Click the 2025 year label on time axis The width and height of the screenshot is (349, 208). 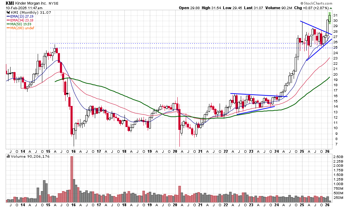(x=302, y=151)
